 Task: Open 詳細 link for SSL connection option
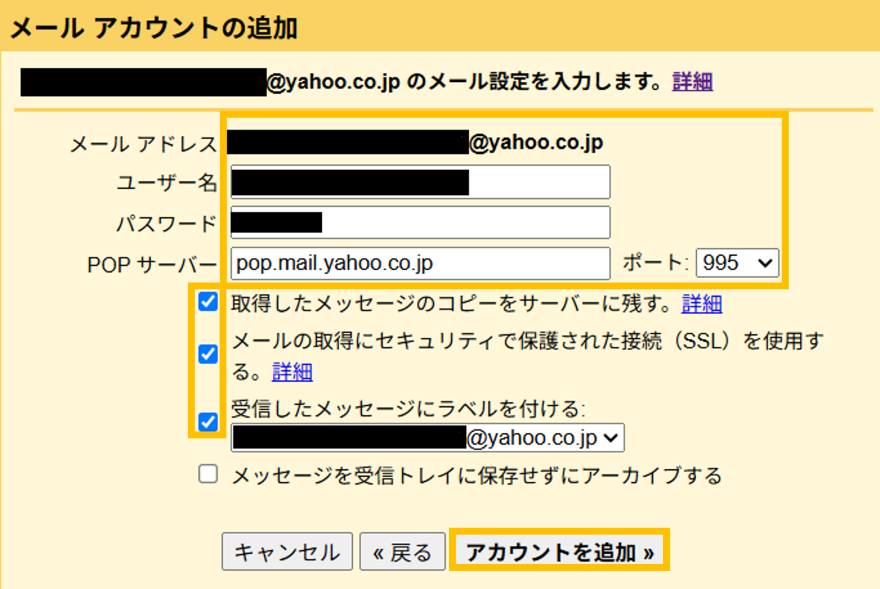(x=292, y=372)
